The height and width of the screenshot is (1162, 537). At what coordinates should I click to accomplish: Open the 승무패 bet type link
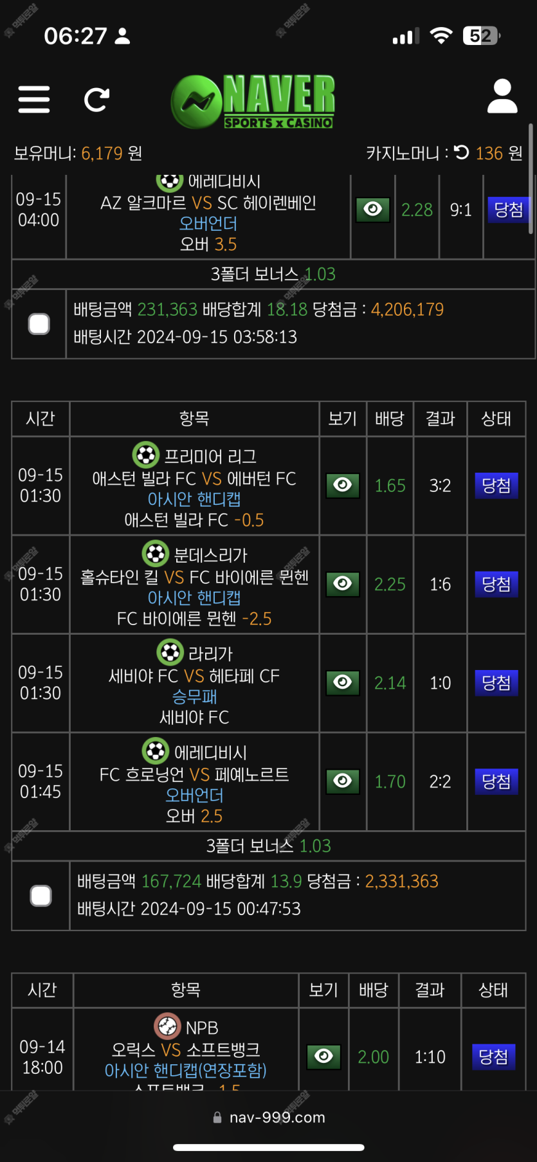click(x=194, y=697)
